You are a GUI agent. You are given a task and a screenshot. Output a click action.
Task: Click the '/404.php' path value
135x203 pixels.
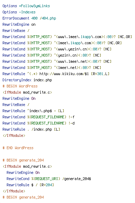48,18
